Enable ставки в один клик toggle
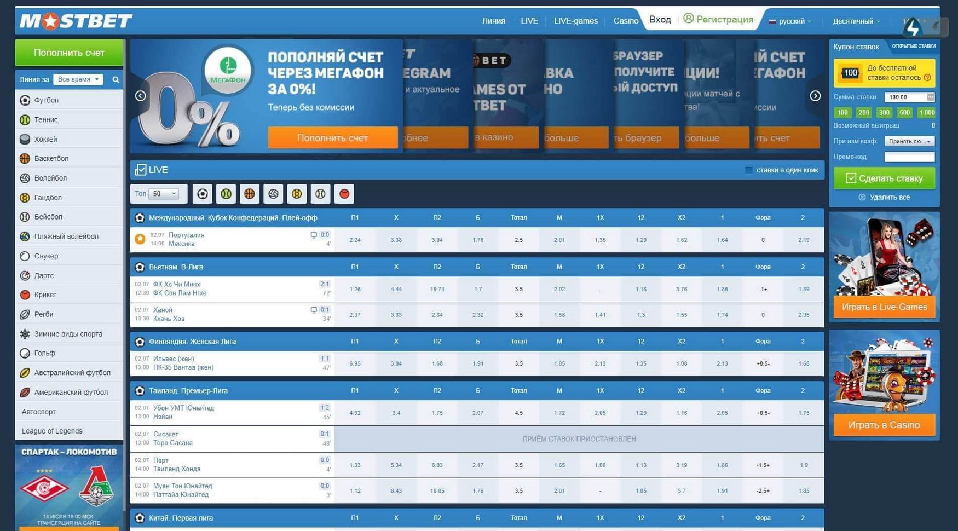Viewport: 958px width, 531px height. click(749, 170)
